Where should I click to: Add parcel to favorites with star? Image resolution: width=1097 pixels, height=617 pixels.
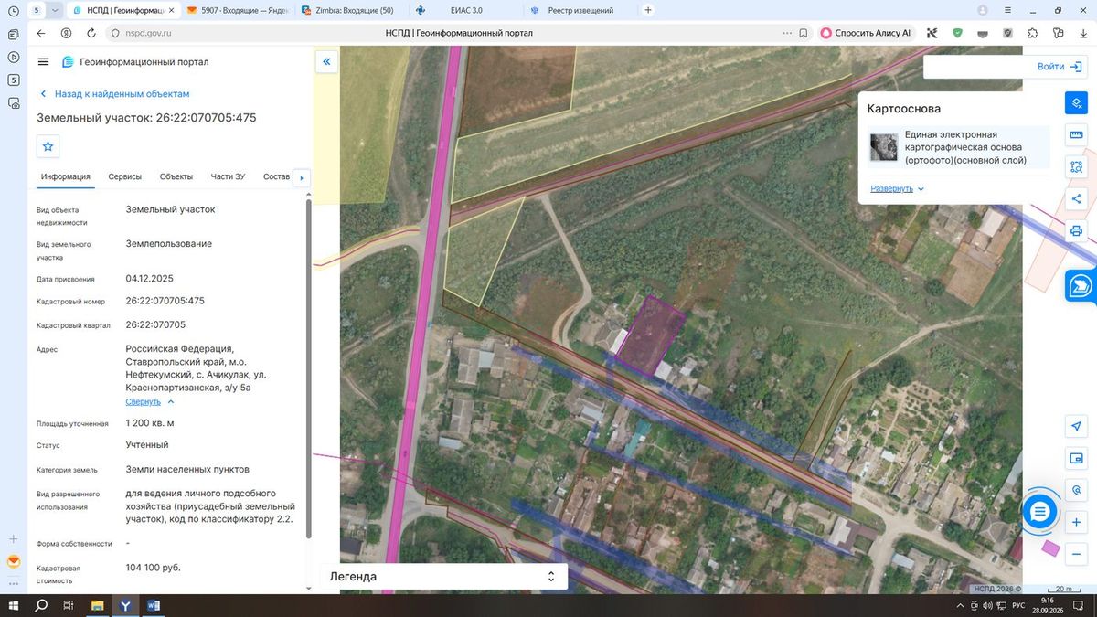coord(48,146)
